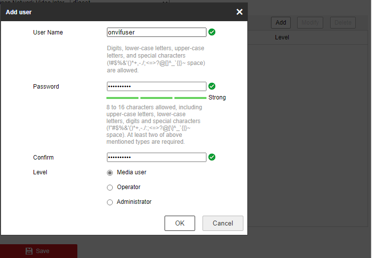Click the green checkmark beside Confirm field
The width and height of the screenshot is (372, 258).
[212, 157]
